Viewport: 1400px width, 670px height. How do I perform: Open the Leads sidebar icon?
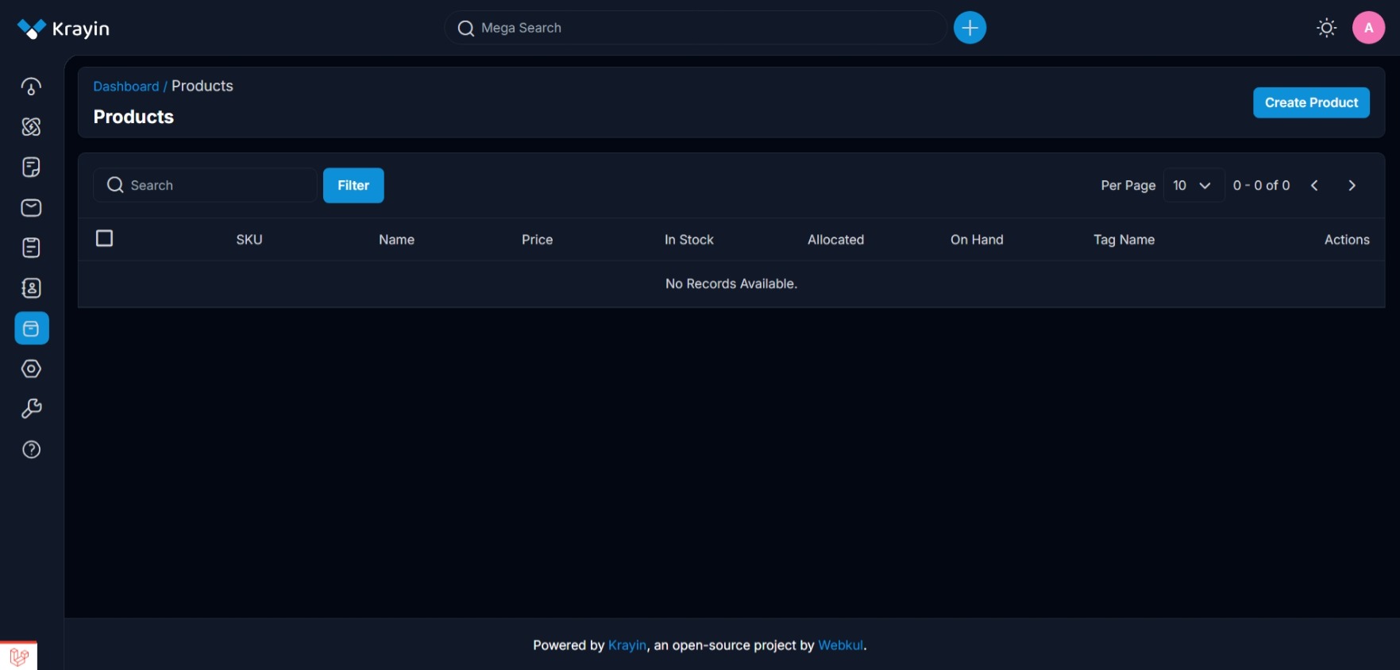31,127
